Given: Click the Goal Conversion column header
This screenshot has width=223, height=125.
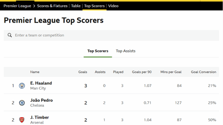Looking at the screenshot, I should 204,72.
